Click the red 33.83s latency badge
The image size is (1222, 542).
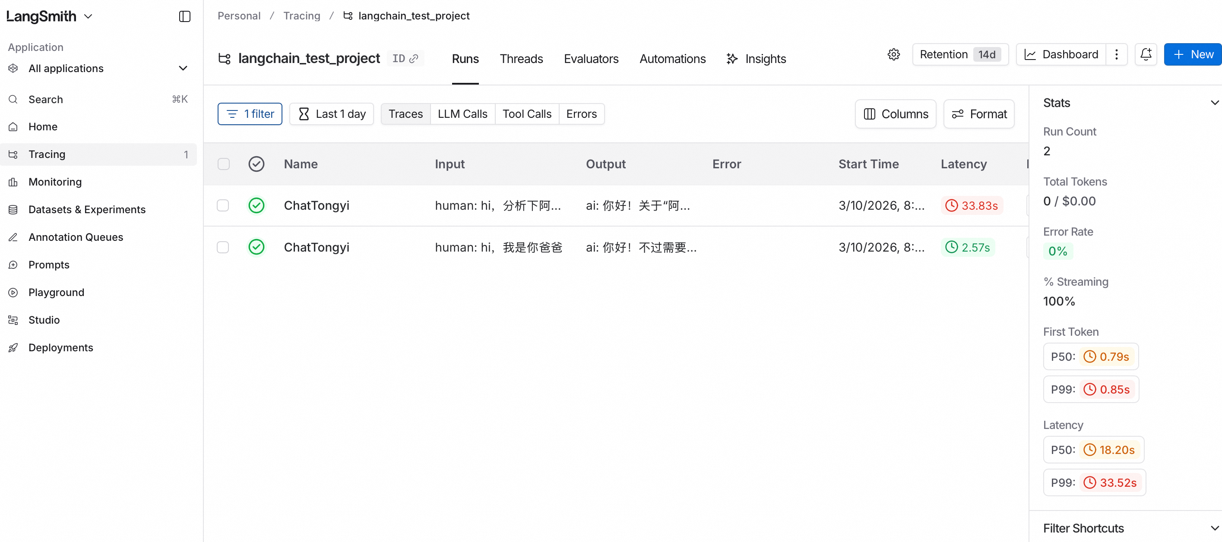point(972,205)
